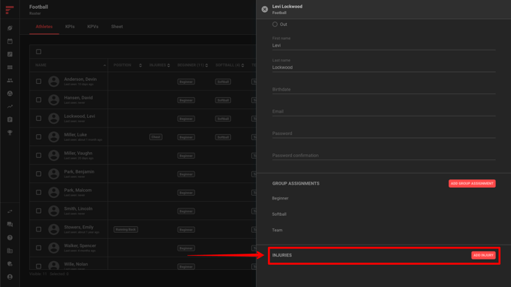
Task: Click the football icon at top of sidebar
Action: click(10, 28)
